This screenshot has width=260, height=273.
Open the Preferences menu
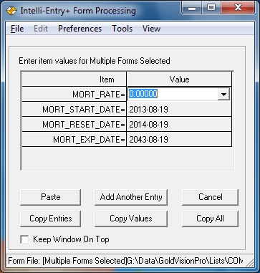pyautogui.click(x=80, y=29)
